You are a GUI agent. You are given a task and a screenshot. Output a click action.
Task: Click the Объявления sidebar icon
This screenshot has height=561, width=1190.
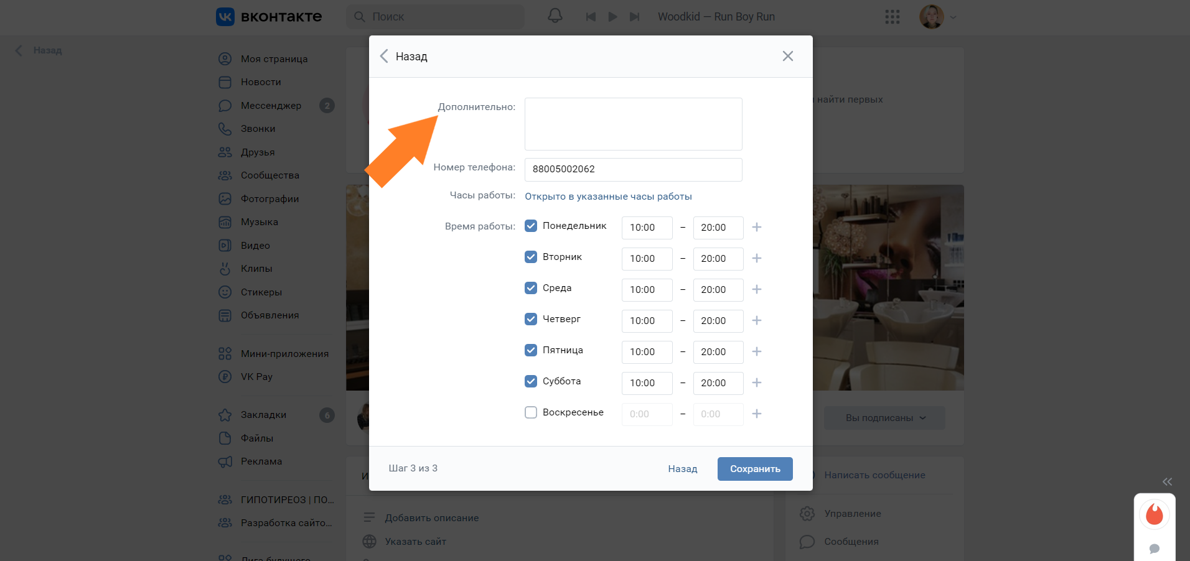(225, 315)
